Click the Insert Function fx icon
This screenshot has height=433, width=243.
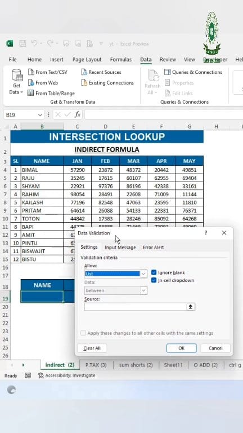click(x=78, y=114)
